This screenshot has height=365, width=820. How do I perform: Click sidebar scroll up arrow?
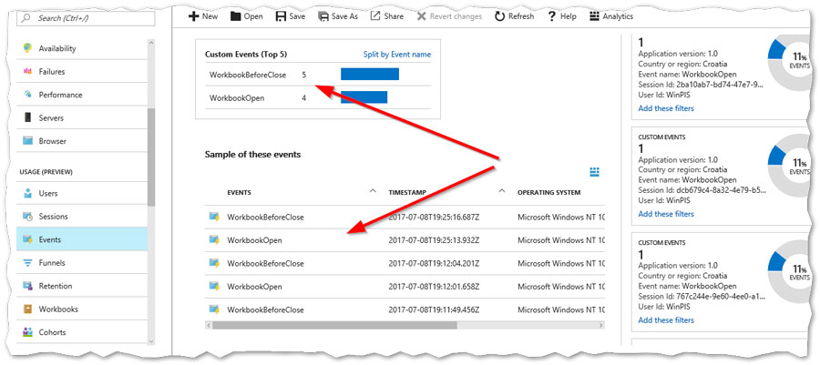pyautogui.click(x=151, y=42)
